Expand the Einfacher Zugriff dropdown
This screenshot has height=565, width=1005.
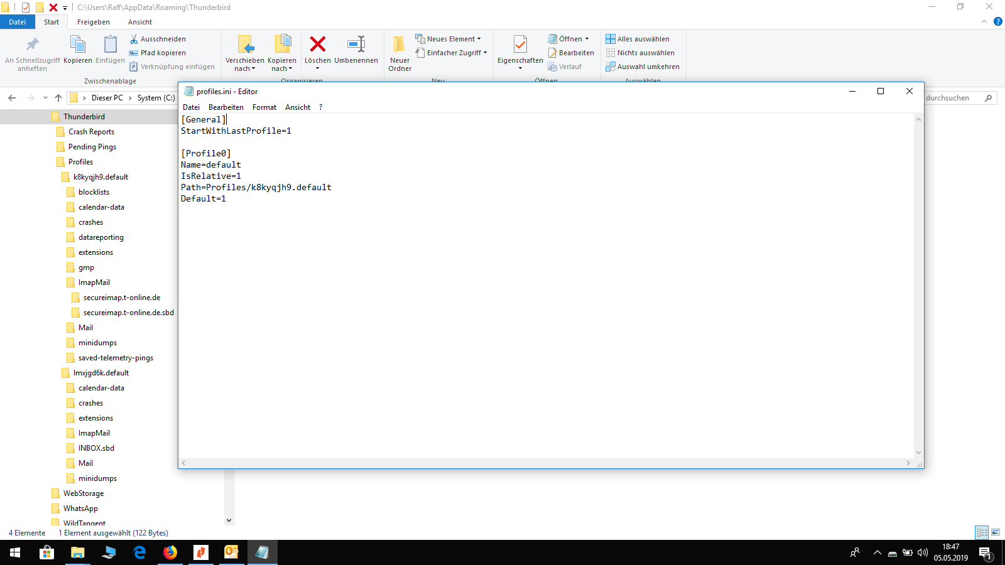tap(451, 53)
